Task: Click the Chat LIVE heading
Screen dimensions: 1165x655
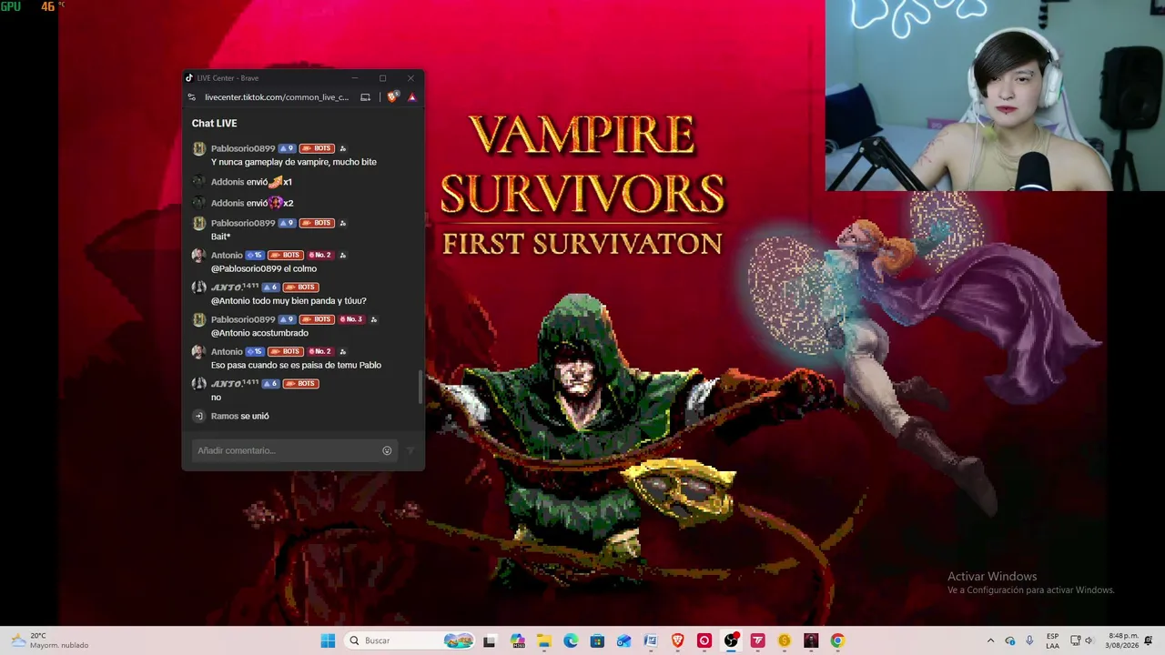Action: point(215,123)
